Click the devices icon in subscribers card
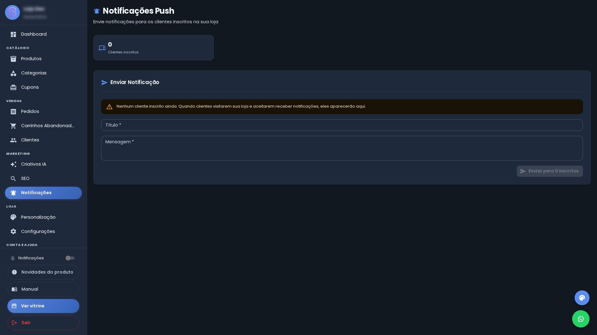Screen dimensions: 597x335 102,48
